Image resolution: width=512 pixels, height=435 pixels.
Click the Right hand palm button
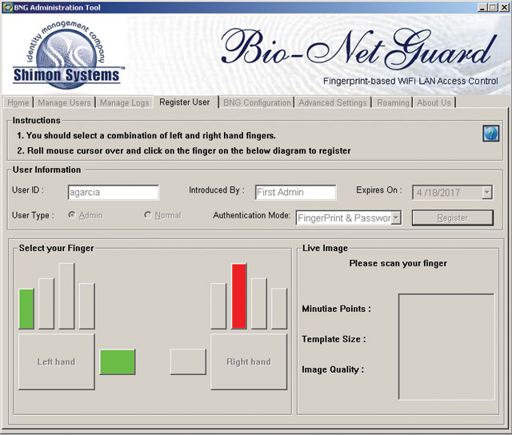coord(249,361)
